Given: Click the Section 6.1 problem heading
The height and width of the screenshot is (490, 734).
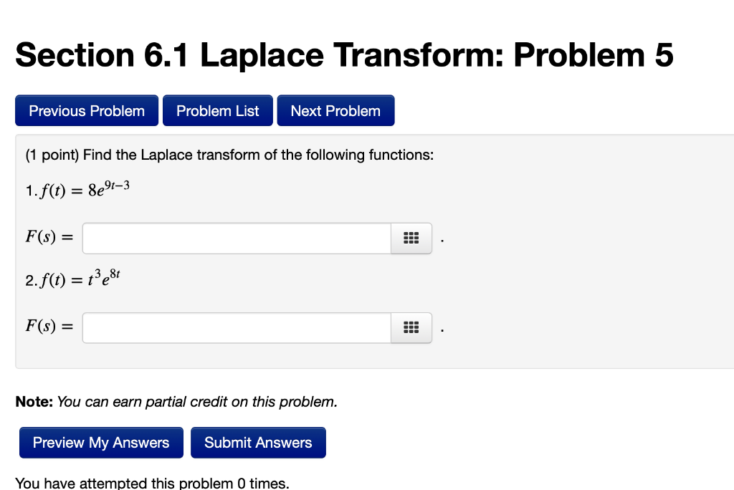Looking at the screenshot, I should click(345, 55).
